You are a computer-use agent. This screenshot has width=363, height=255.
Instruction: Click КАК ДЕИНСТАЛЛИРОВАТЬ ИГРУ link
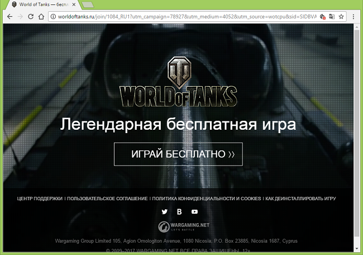tap(300, 199)
